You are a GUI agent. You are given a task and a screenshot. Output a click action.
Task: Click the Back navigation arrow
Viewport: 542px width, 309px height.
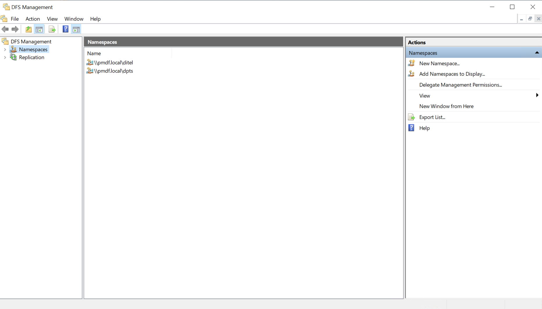[5, 29]
